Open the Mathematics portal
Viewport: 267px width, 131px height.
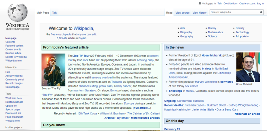215,32
